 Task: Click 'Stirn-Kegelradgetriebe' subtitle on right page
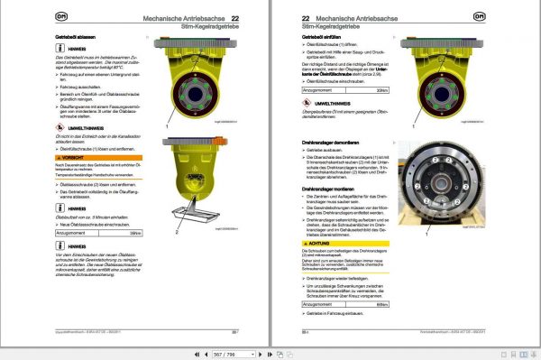click(x=331, y=26)
